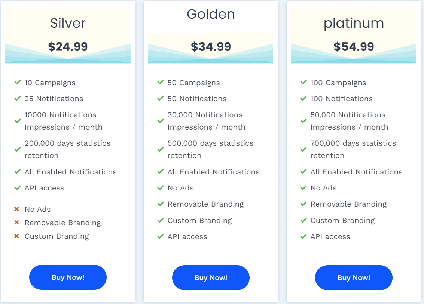Click the Golden plan title

click(210, 14)
